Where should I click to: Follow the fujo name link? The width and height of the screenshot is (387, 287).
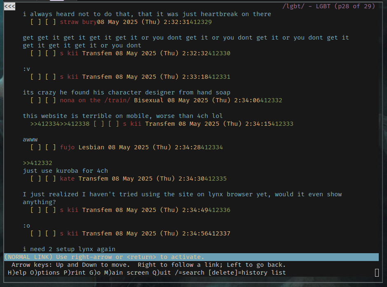(x=67, y=148)
